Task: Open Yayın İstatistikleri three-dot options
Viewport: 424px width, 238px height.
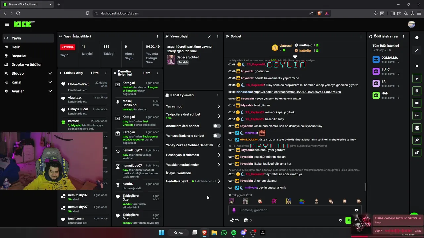Action: click(157, 36)
